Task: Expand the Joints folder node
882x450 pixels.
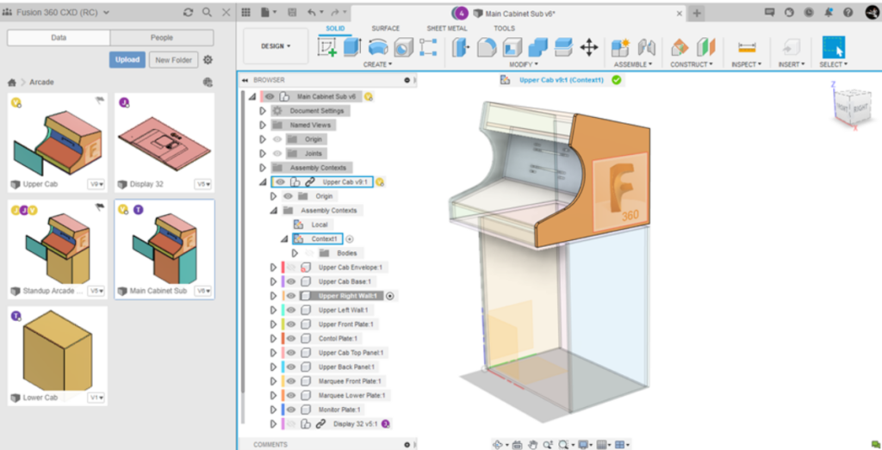Action: [263, 153]
